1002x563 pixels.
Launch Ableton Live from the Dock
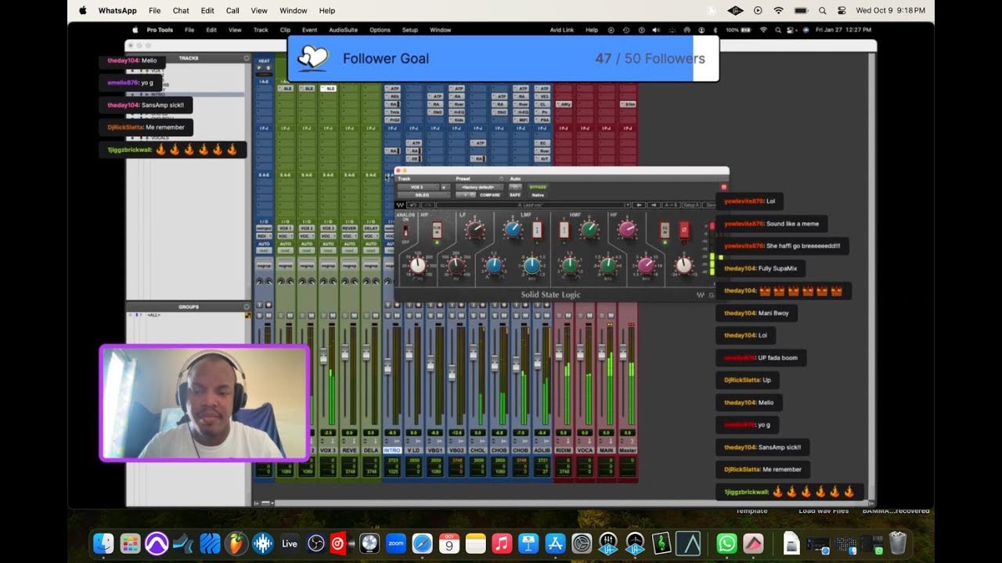[x=290, y=543]
